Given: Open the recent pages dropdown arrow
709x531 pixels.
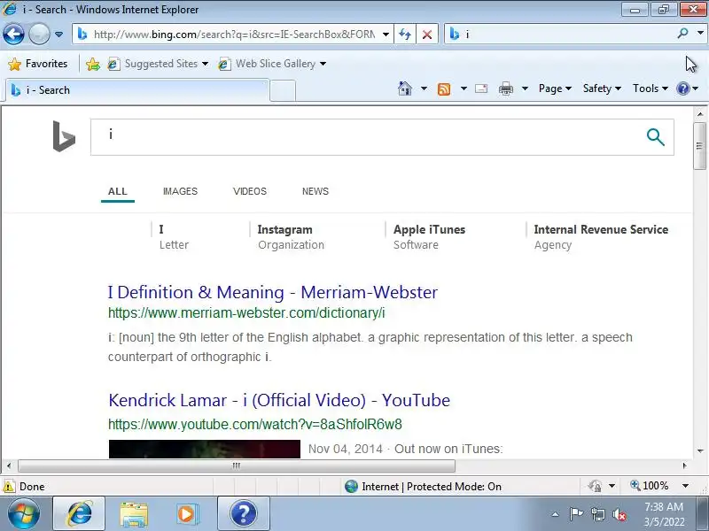Looking at the screenshot, I should (58, 35).
